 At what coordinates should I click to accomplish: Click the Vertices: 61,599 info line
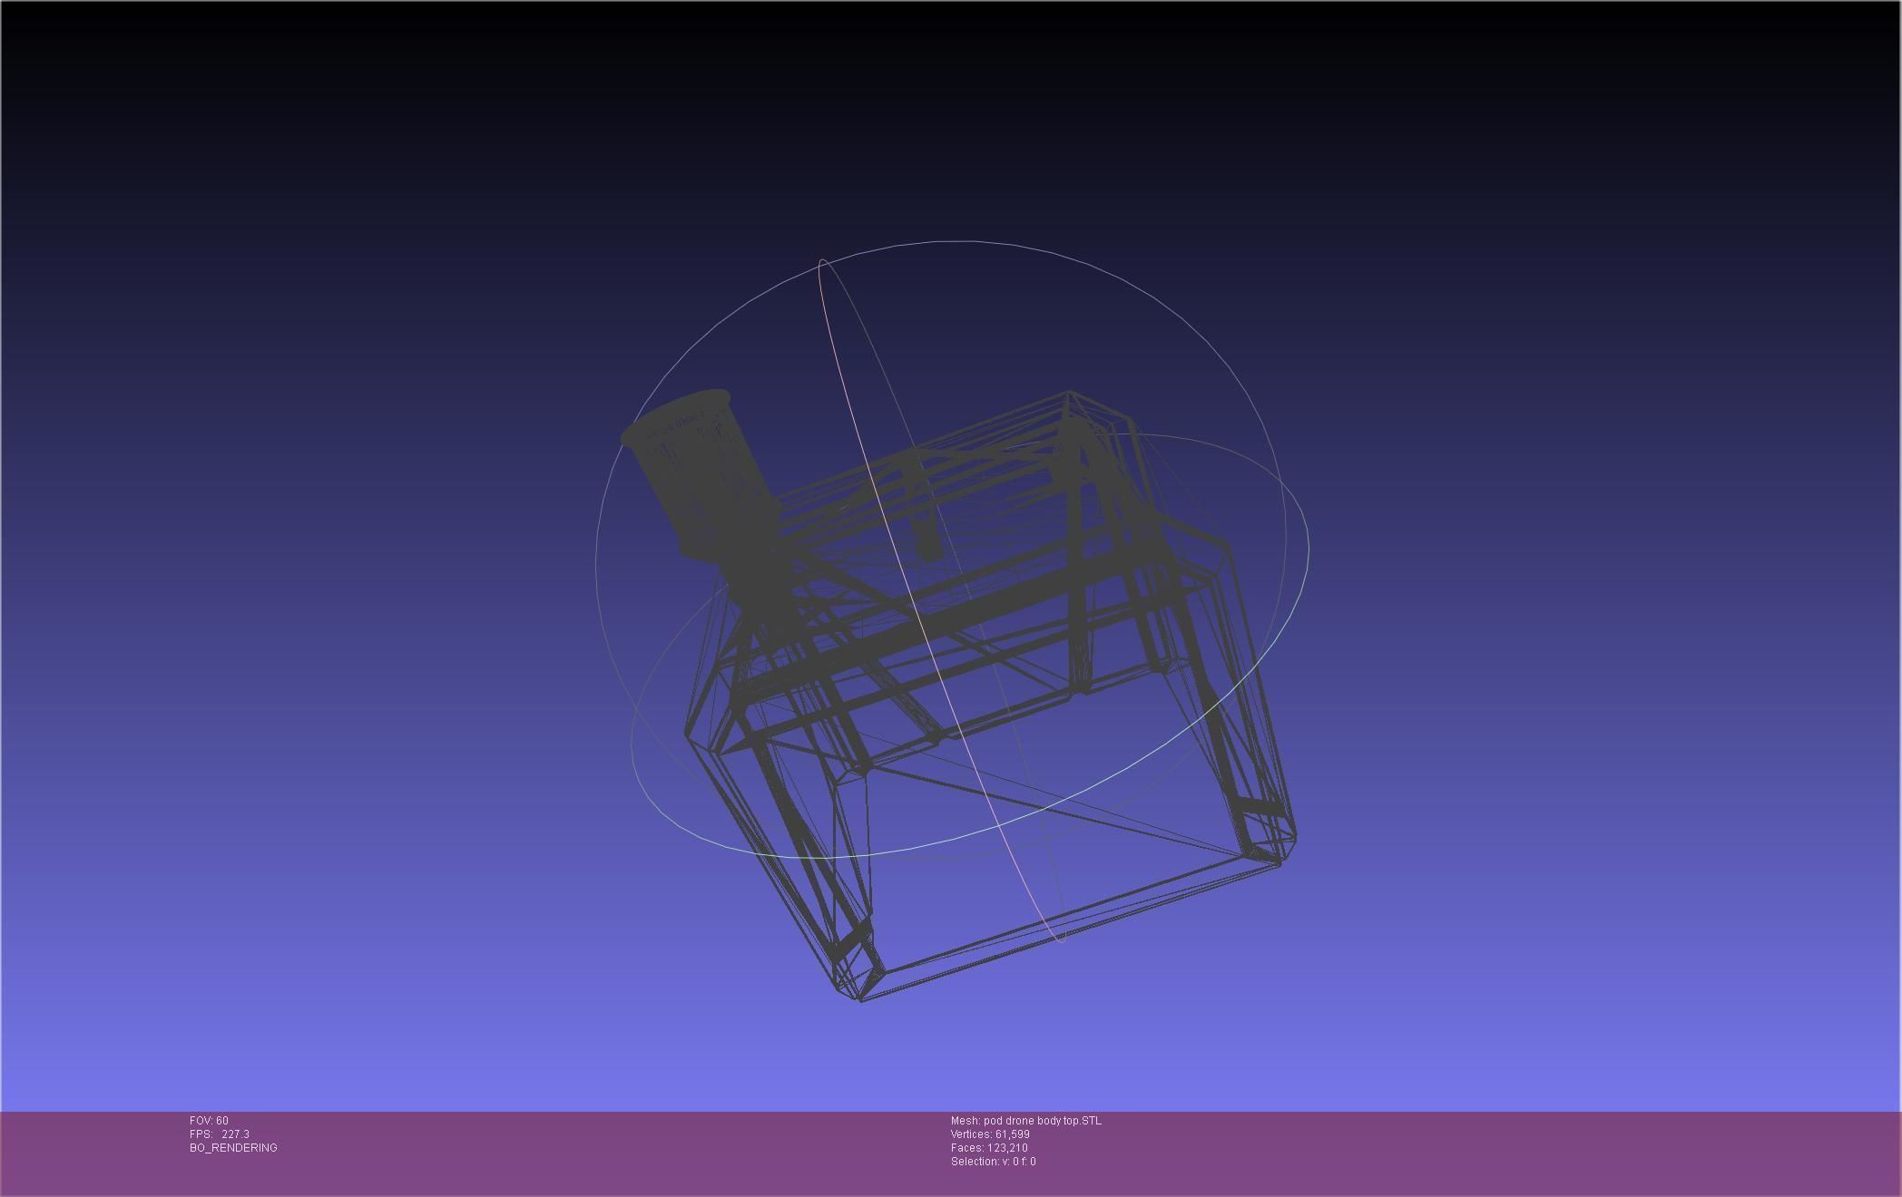989,1134
